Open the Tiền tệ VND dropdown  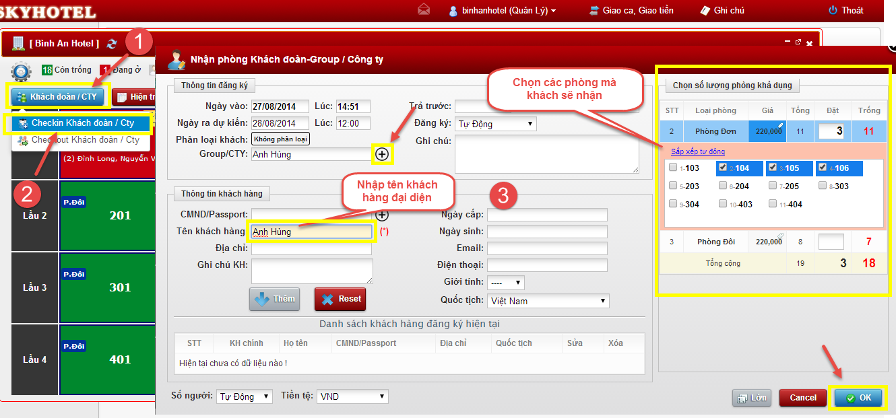pos(352,396)
